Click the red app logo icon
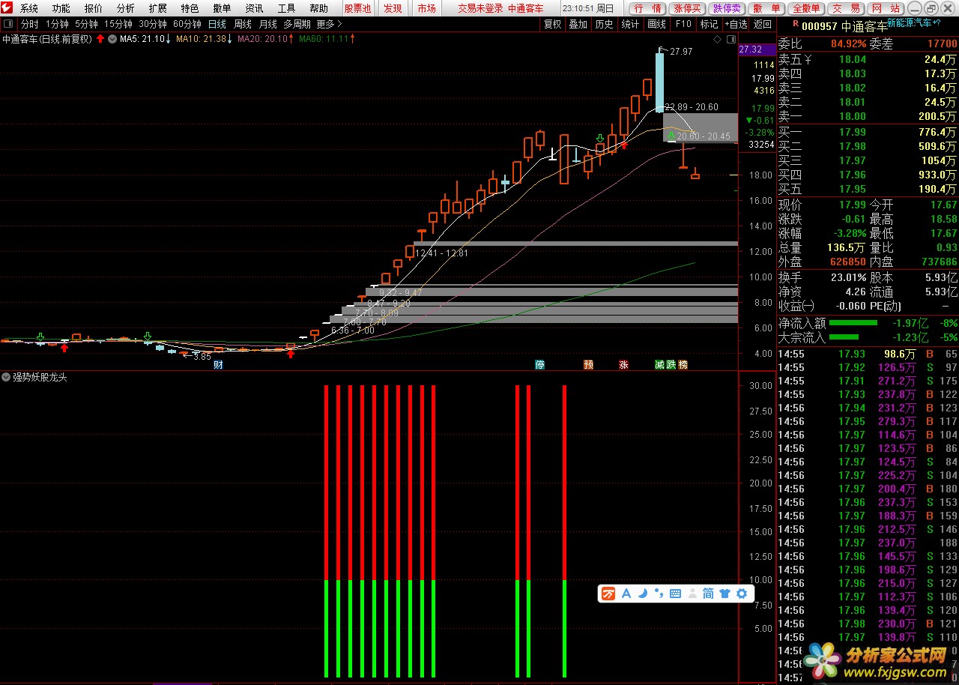 tap(7, 8)
